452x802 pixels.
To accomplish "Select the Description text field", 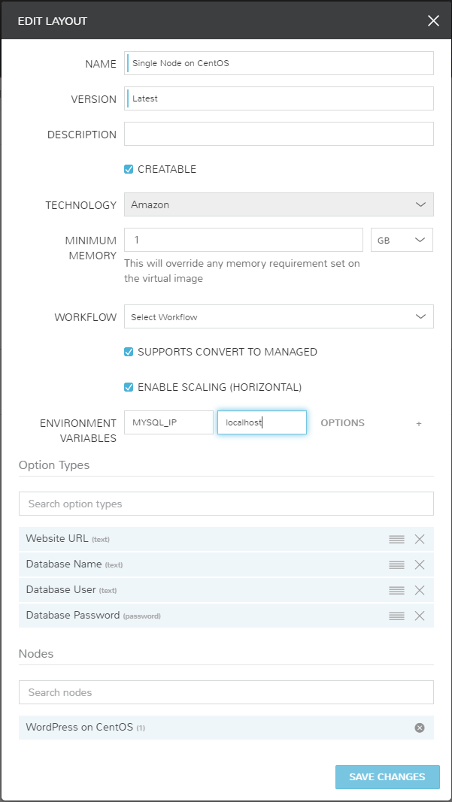I will tap(279, 134).
